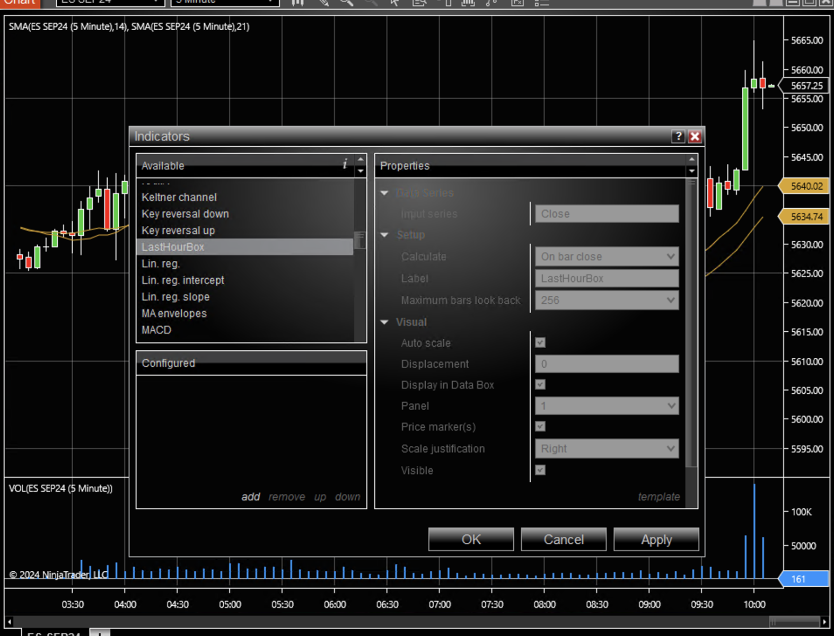Toggle the Price marker(s) checkbox
Viewport: 834px width, 636px height.
pos(540,427)
